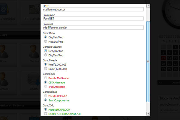The image size is (180, 120).
Task: Click the SMTP server input field
Action: coord(93,10)
